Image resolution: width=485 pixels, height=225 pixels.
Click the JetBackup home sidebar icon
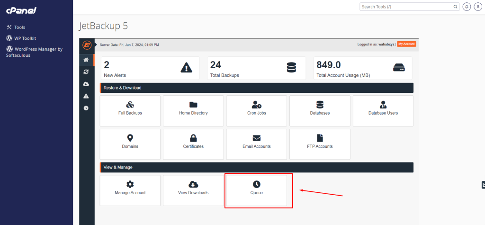(x=86, y=60)
